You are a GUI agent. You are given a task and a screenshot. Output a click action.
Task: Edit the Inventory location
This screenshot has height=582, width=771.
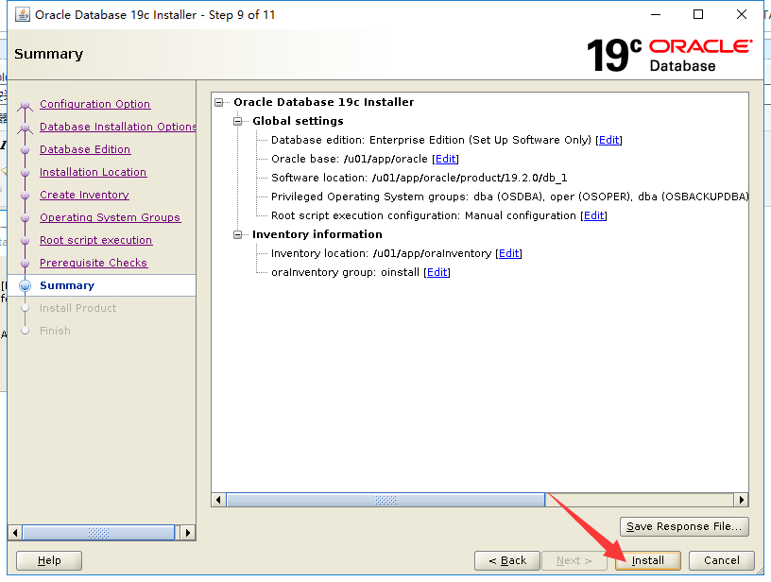pyautogui.click(x=509, y=253)
